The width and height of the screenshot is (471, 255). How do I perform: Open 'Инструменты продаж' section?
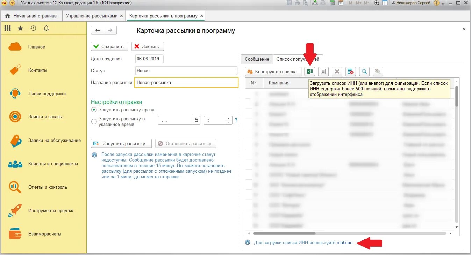[x=43, y=211]
